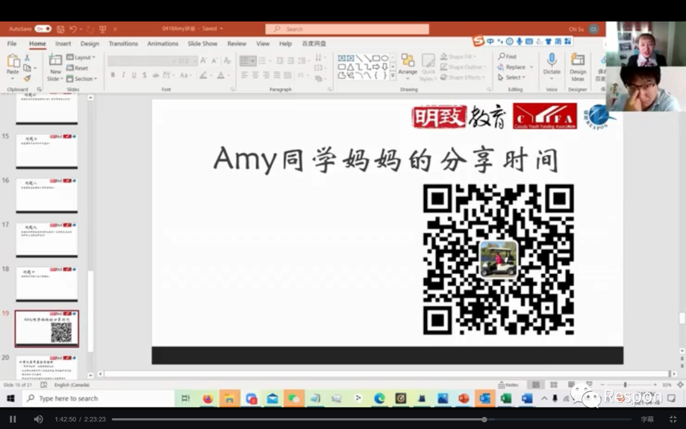Click in the PowerPoint Search box
Viewport: 686px width, 429px height.
coord(347,29)
